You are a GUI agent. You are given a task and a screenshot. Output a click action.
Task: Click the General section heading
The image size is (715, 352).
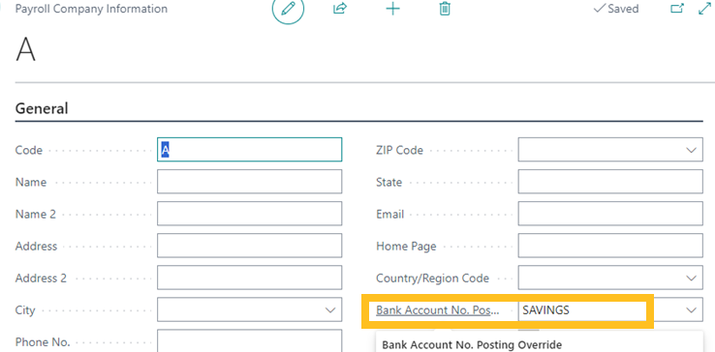[42, 108]
